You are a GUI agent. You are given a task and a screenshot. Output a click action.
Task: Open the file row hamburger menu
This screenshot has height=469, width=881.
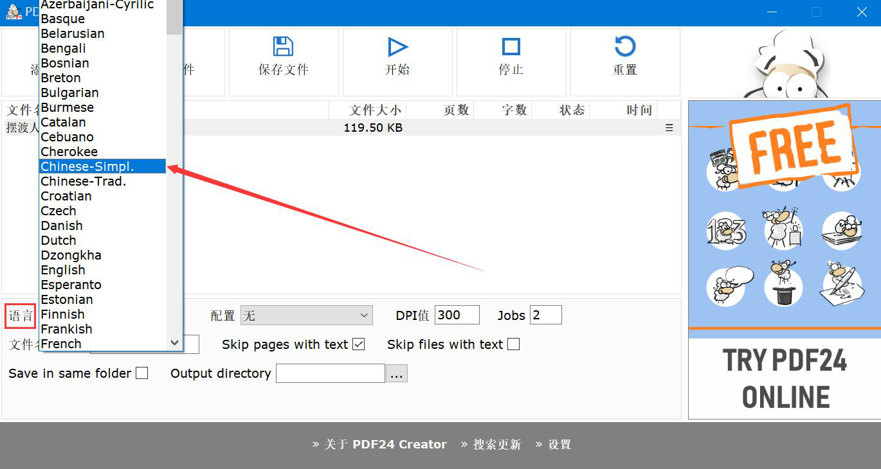tap(669, 128)
